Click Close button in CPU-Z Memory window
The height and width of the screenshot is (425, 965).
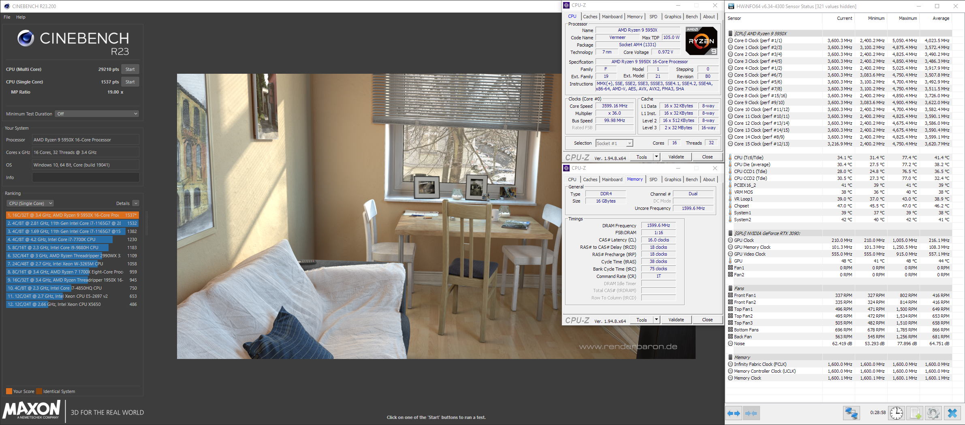[x=707, y=320]
